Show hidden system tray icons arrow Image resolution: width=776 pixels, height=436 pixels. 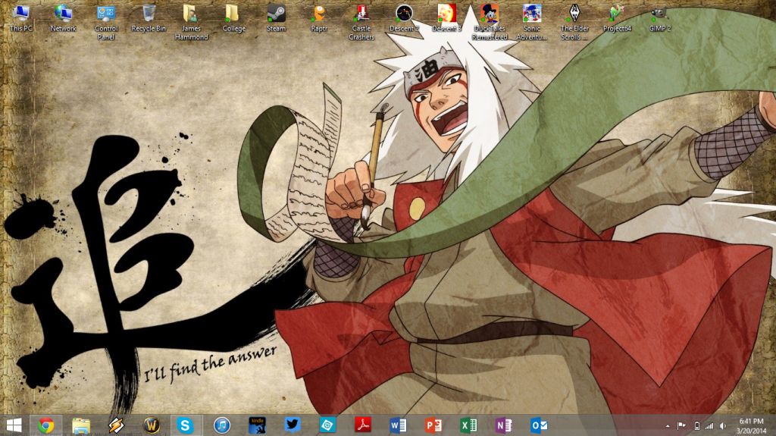pyautogui.click(x=668, y=425)
